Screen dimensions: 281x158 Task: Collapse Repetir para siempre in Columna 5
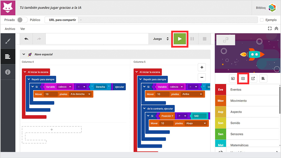pyautogui.click(x=140, y=79)
